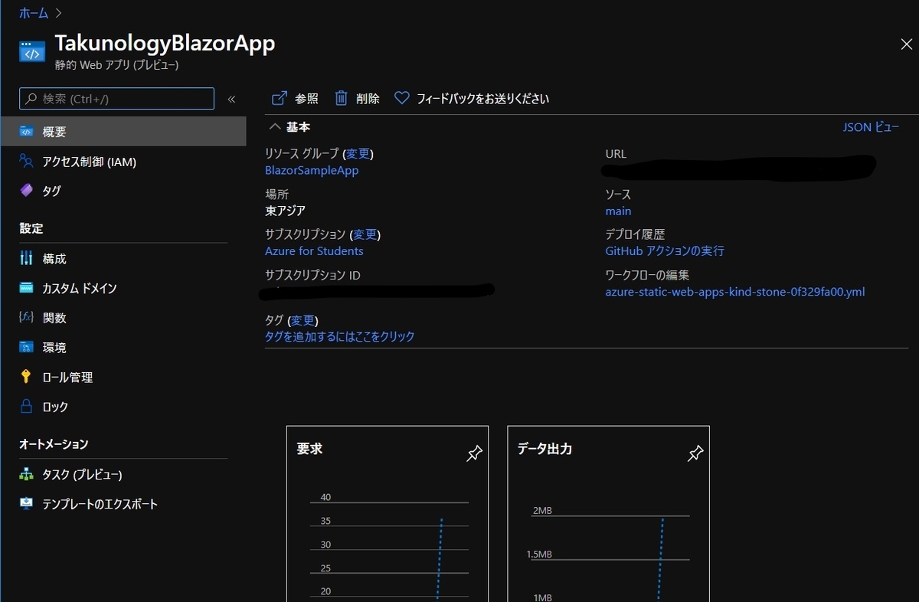
Task: Open the JSON ビュー
Action: click(872, 126)
